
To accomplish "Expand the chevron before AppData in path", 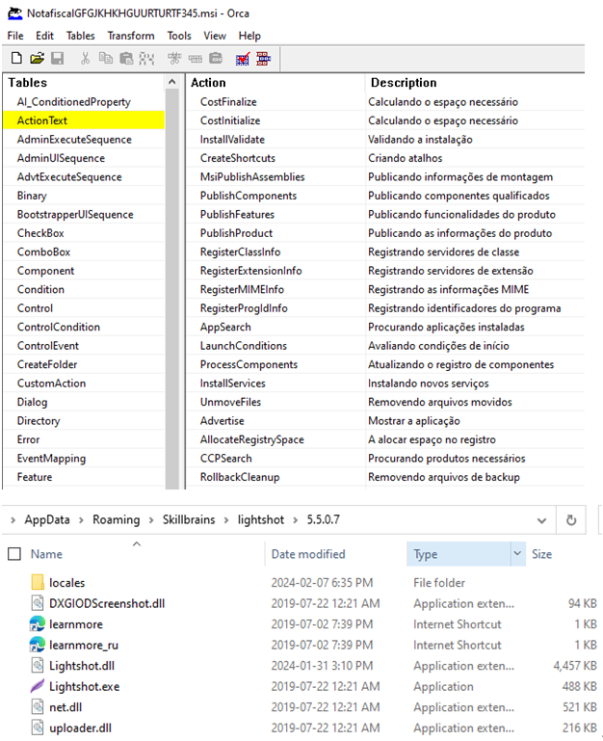I will [13, 520].
